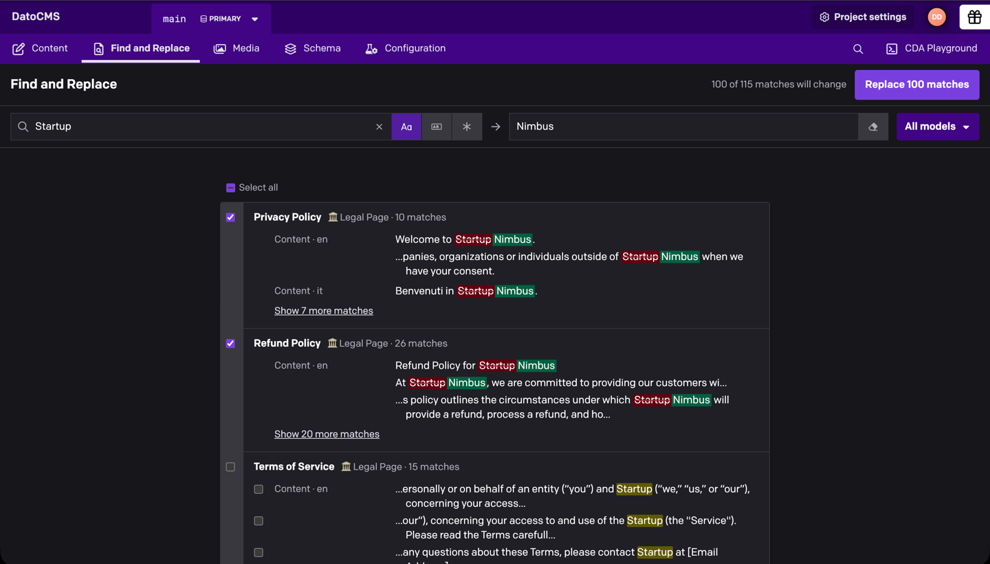Click the Legal Page icon next to Privacy Policy
Viewport: 990px width, 564px height.
pyautogui.click(x=333, y=217)
